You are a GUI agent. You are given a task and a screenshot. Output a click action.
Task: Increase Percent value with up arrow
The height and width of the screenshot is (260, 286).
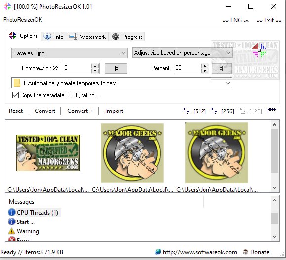[205, 66]
